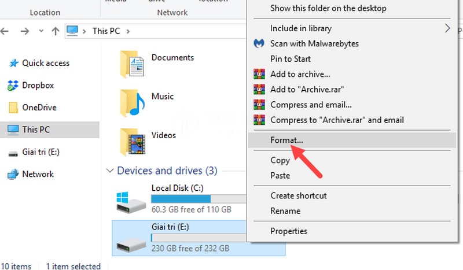Click WinRAR icon beside Compress and email...

click(259, 105)
